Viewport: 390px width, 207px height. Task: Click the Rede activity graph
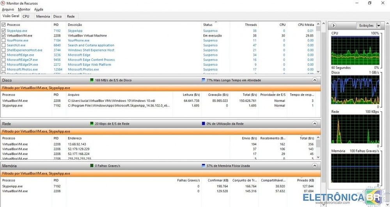click(x=355, y=130)
